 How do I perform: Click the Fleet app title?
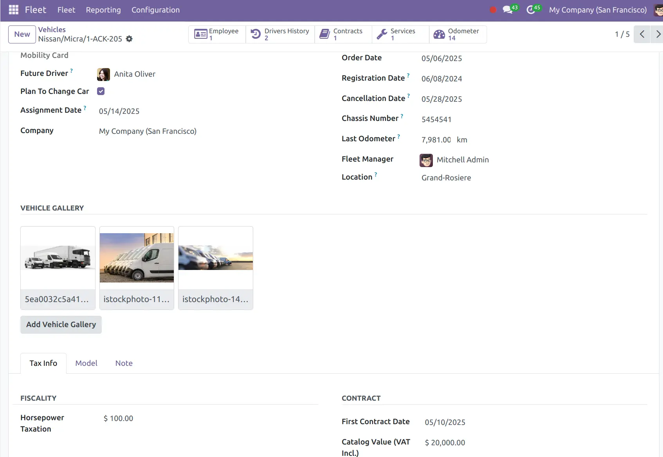pos(36,10)
